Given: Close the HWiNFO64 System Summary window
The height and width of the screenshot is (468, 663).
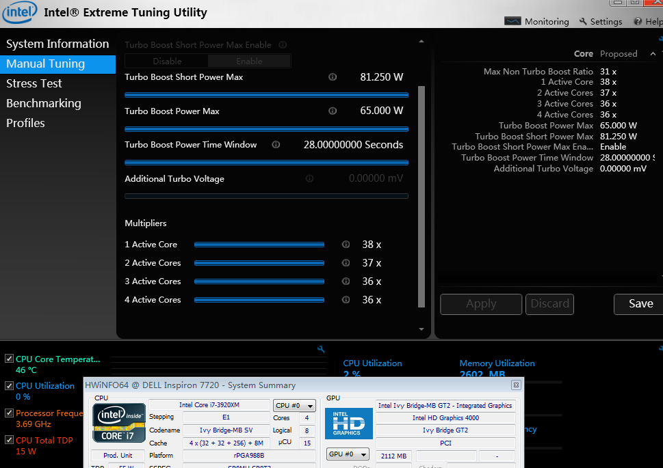Looking at the screenshot, I should point(517,385).
